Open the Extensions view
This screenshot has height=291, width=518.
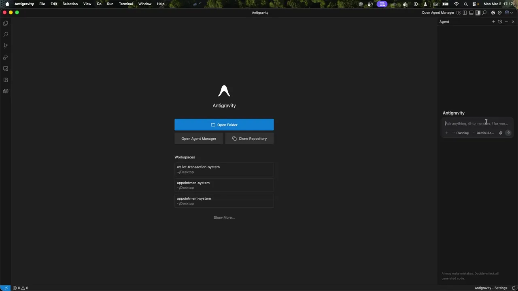pos(6,80)
